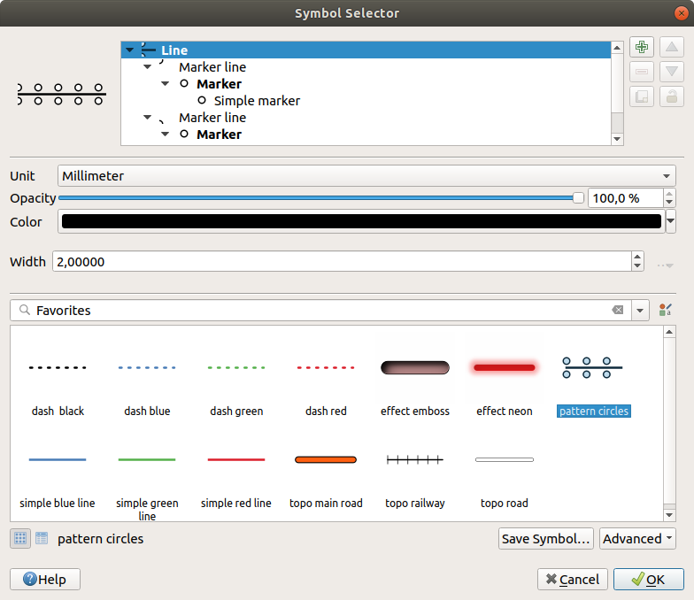
Task: Click the black color swatch bar
Action: pyautogui.click(x=361, y=222)
